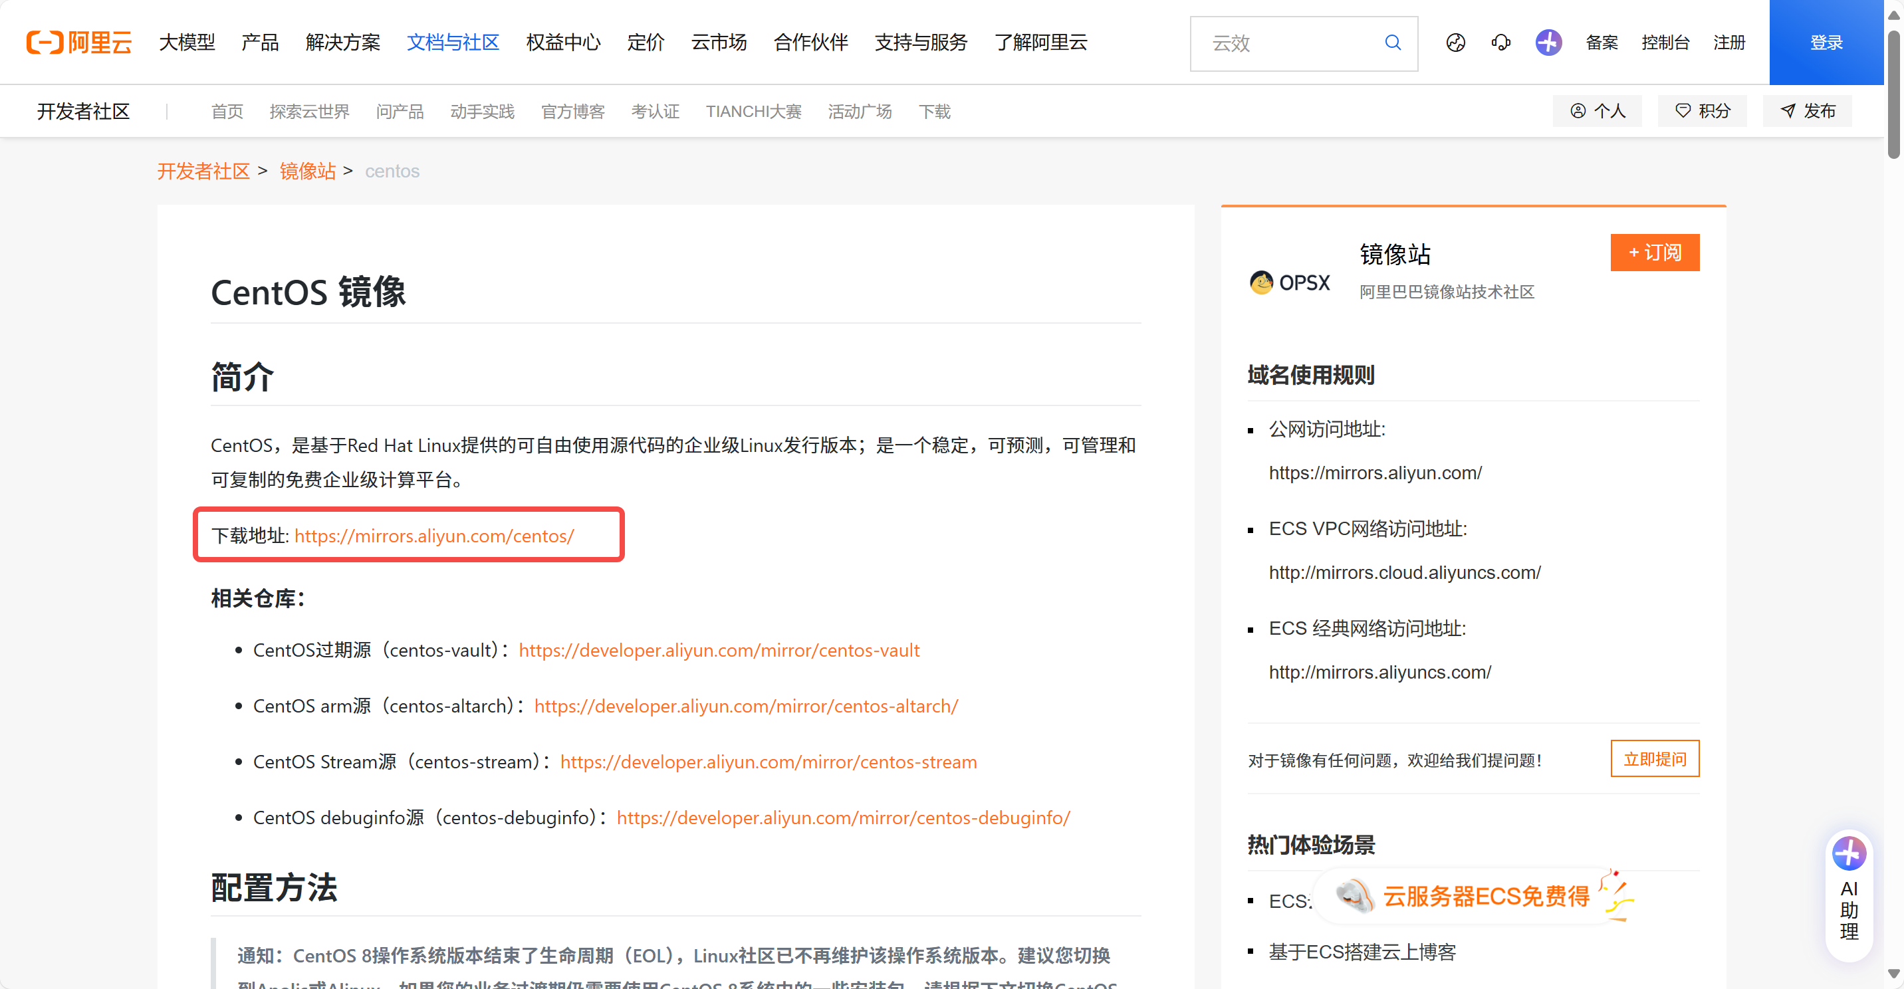Open the 了解阿里云 menu

[1040, 43]
